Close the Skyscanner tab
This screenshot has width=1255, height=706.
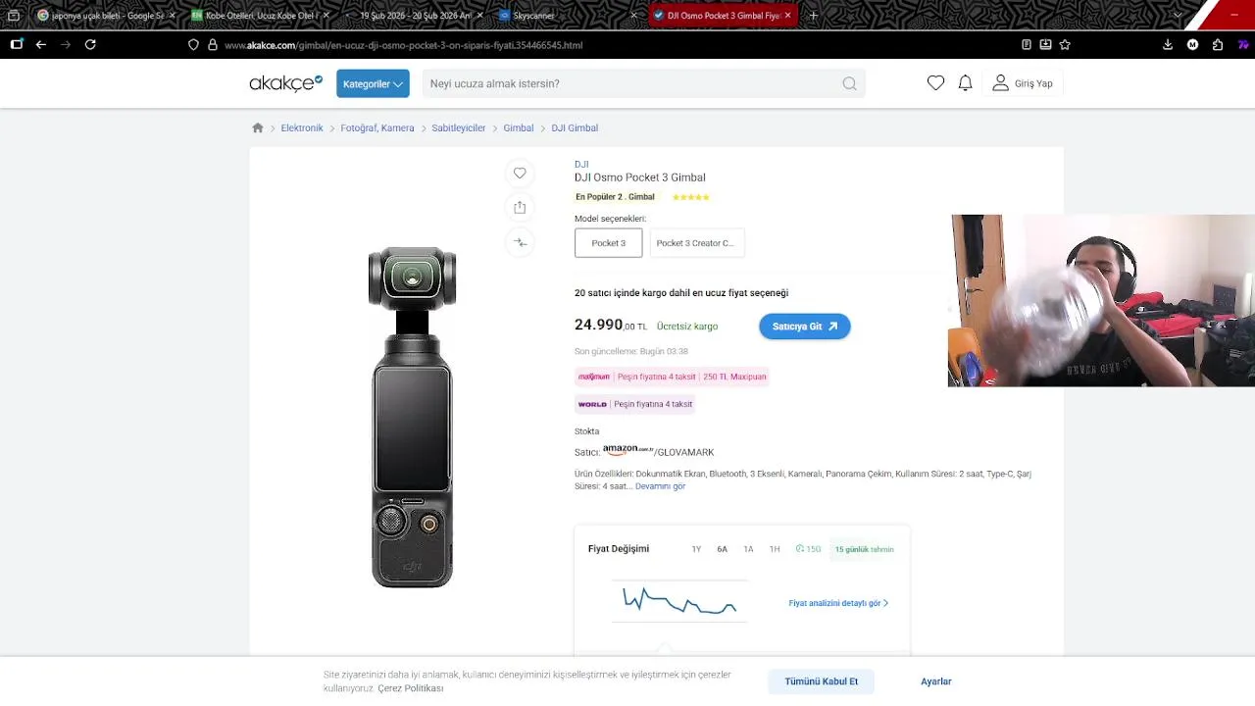633,16
